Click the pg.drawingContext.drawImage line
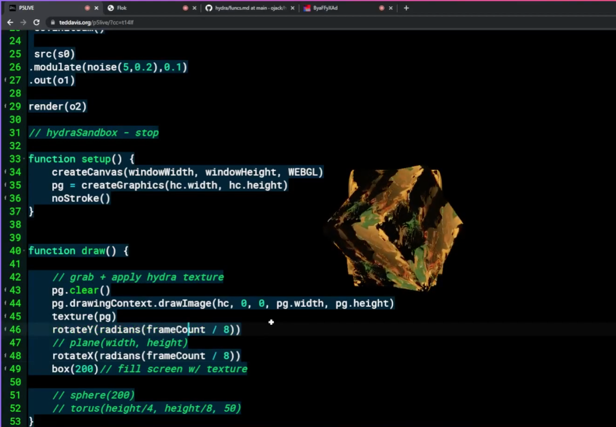 click(x=223, y=303)
